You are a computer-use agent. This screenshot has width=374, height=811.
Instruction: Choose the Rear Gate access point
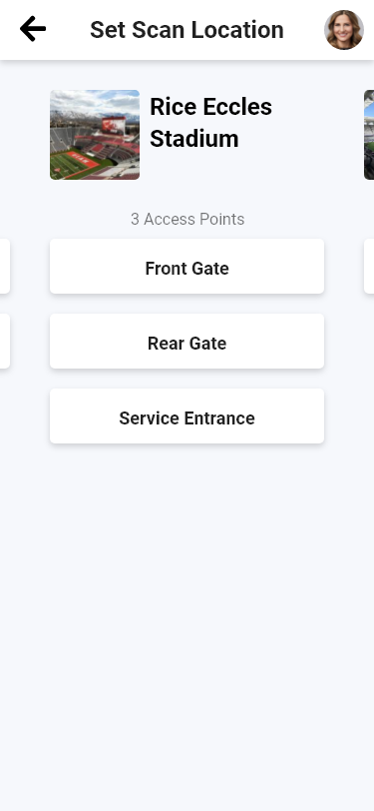[x=187, y=342]
